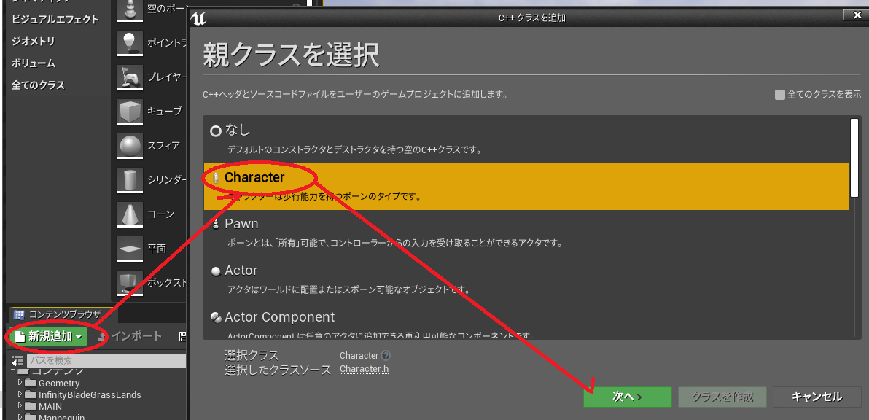Focus the パスを検索 search field
869x420 pixels.
click(x=106, y=361)
